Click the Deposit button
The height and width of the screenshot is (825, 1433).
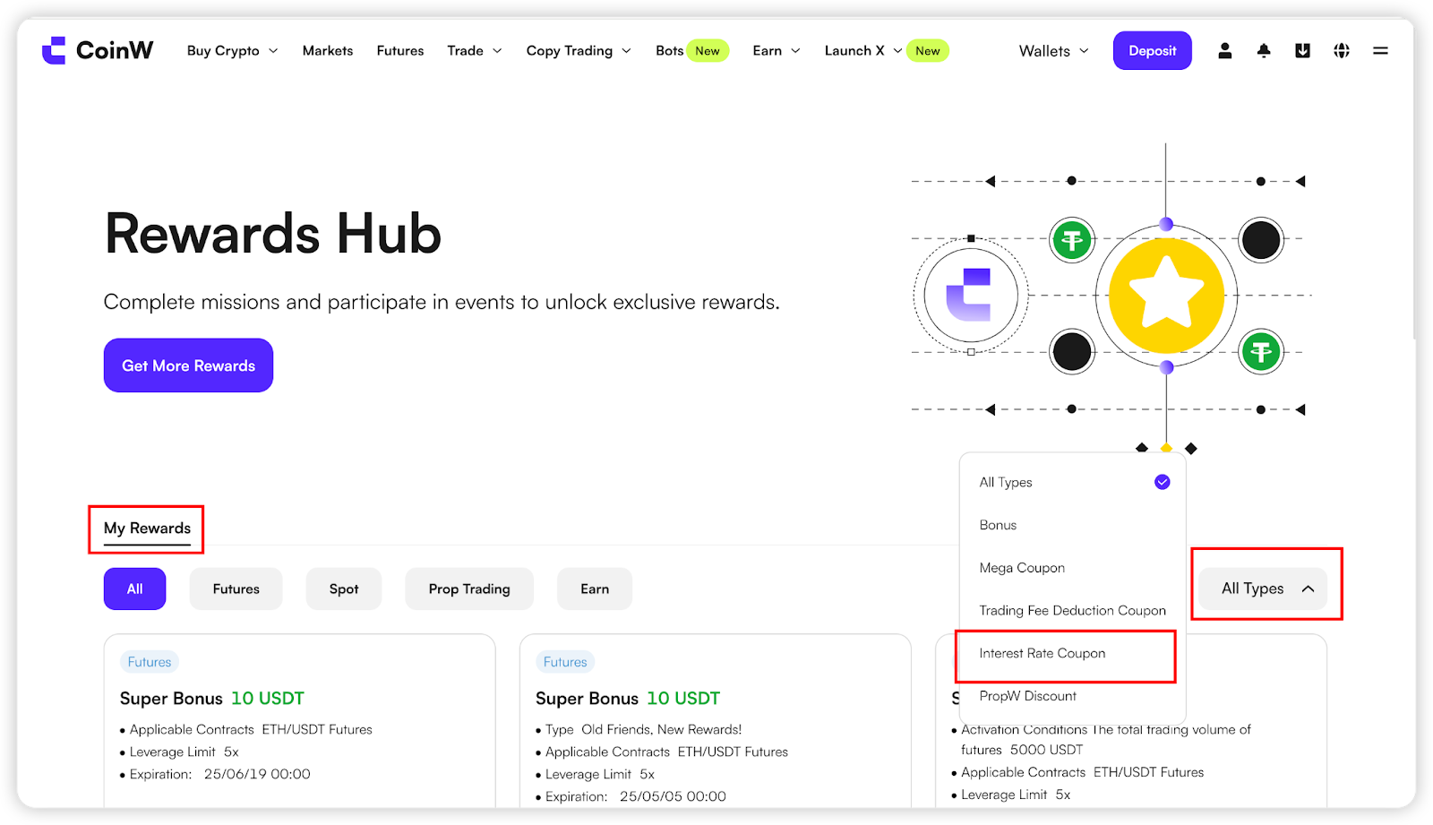(x=1152, y=51)
